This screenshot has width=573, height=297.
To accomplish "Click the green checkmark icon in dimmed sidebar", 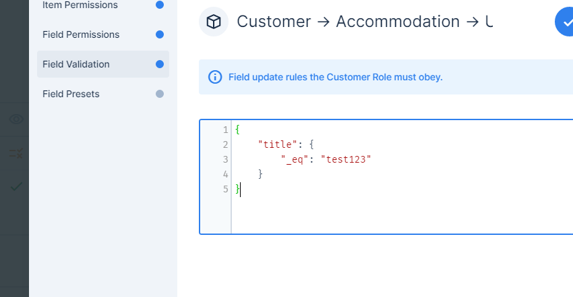I will (x=16, y=186).
